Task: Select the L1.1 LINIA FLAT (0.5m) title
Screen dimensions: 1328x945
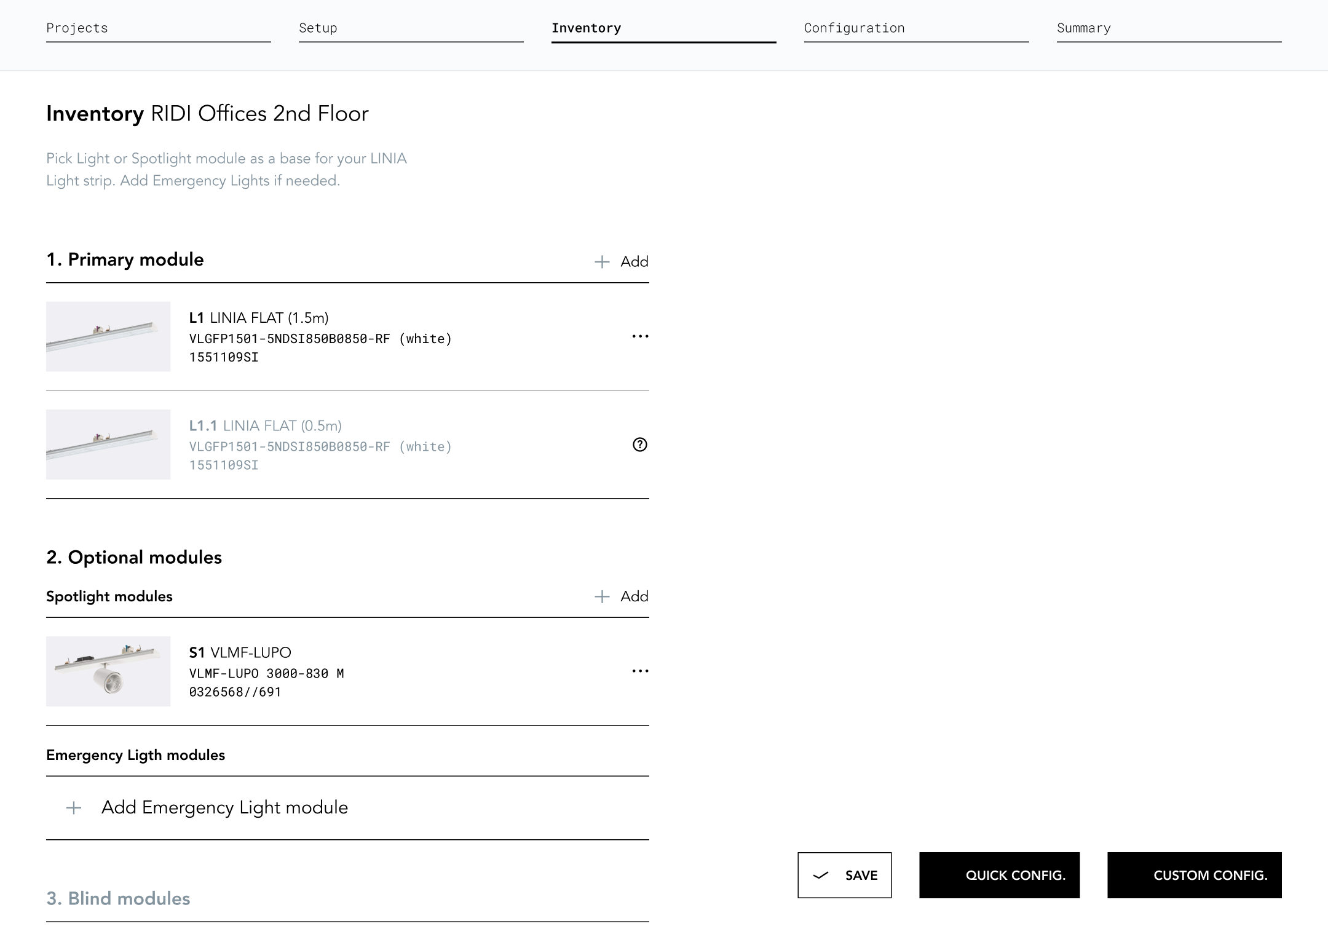Action: (x=266, y=425)
